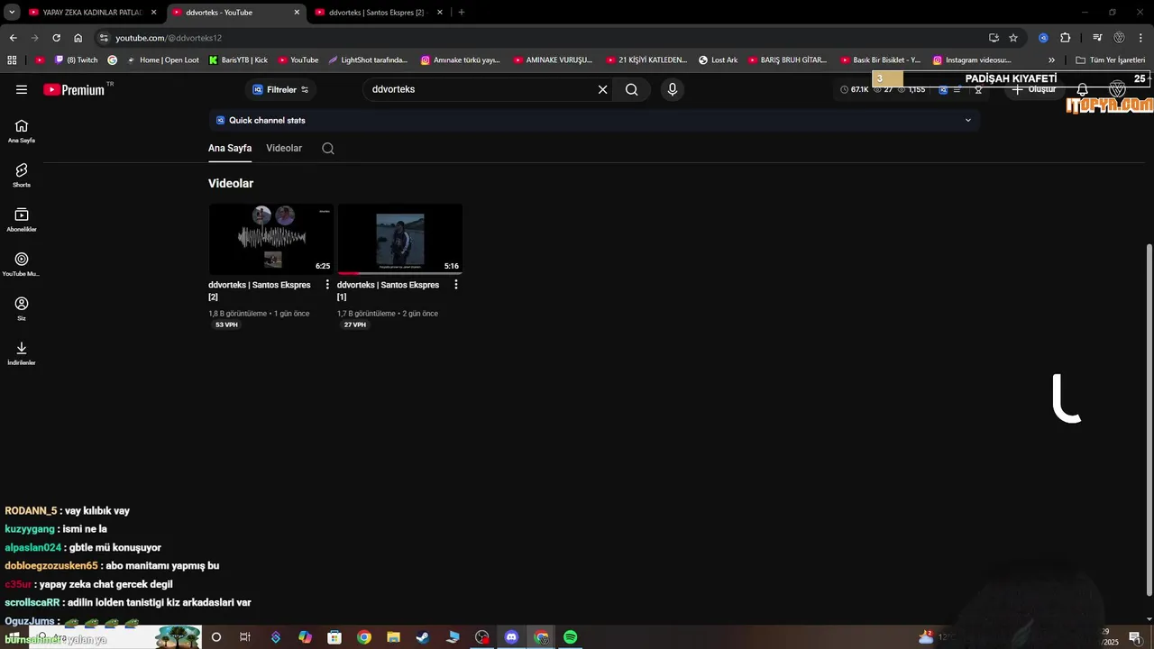Click the address bar URL youtube.com/@ddvorteks12

(169, 38)
